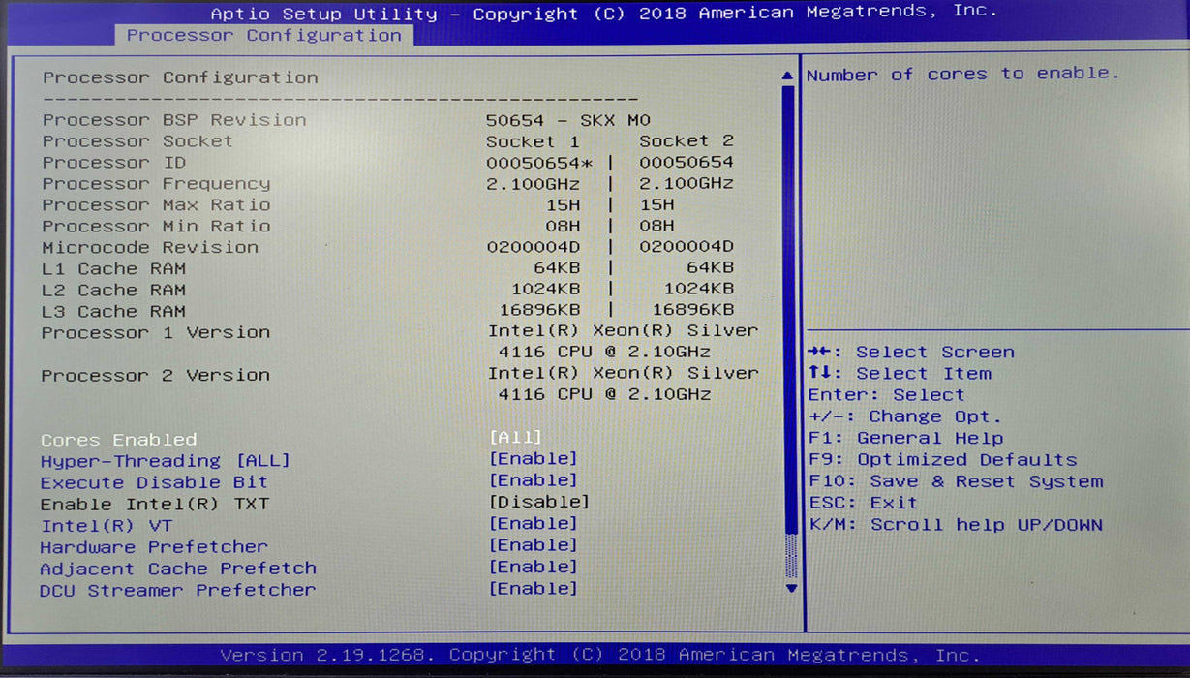Click the F1: General Help hint

pyautogui.click(x=905, y=439)
